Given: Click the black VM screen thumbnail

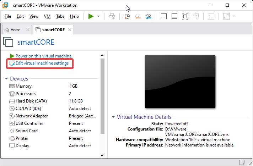Looking at the screenshot, I should pos(180,82).
